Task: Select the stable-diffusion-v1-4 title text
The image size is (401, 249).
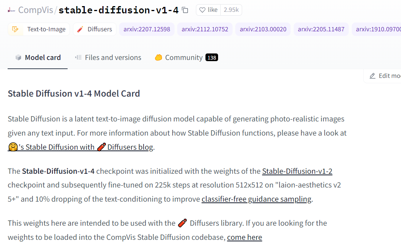Action: click(x=118, y=10)
